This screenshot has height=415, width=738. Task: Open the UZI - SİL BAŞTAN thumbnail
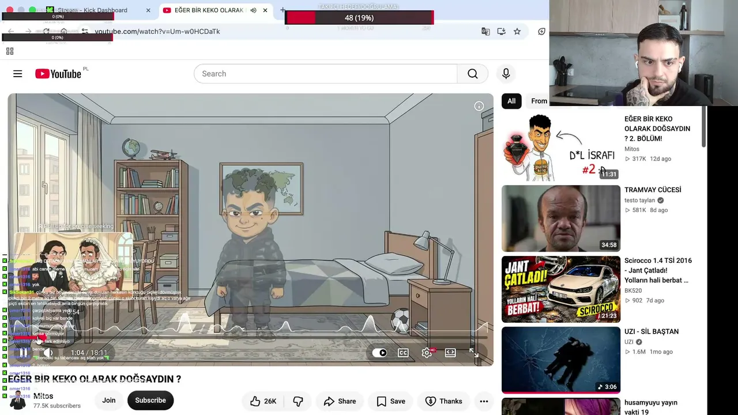point(561,360)
